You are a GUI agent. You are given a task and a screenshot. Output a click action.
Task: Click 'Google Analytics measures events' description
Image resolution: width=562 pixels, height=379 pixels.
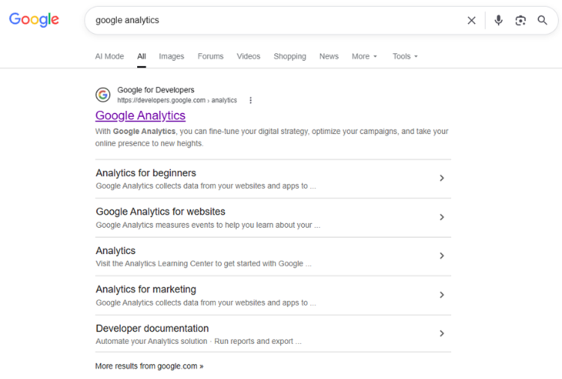coord(208,225)
